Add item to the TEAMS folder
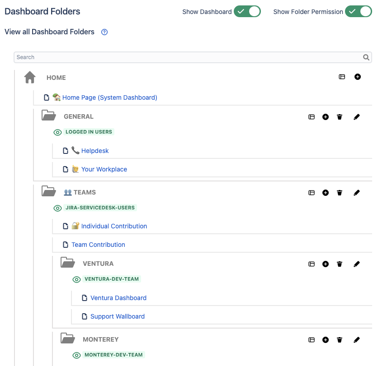 326,193
